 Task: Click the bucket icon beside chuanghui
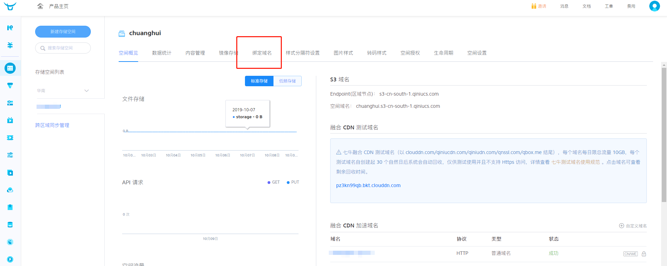tap(122, 33)
